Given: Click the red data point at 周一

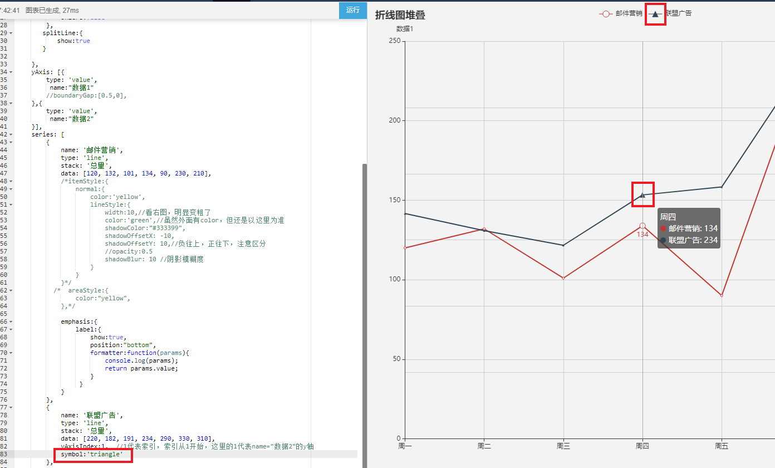Looking at the screenshot, I should tap(405, 248).
